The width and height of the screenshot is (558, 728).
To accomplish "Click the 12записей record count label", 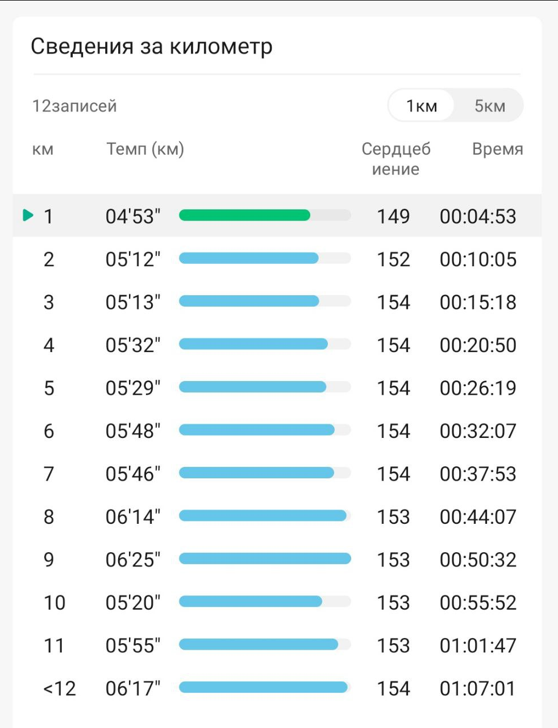I will coord(74,106).
